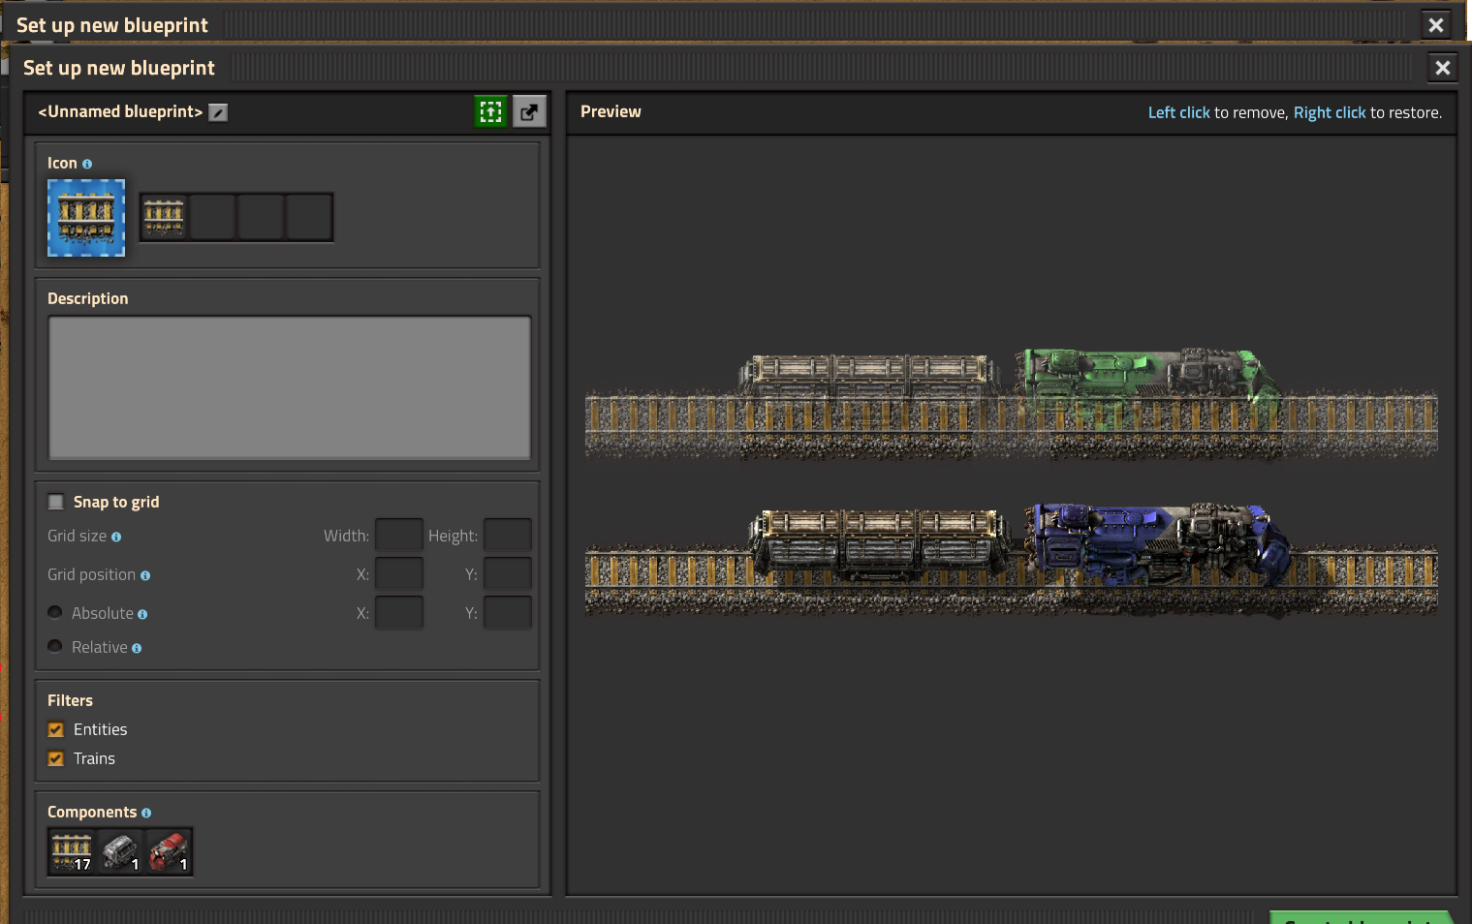The width and height of the screenshot is (1472, 924).
Task: Click the rail component showing 17
Action: (72, 851)
